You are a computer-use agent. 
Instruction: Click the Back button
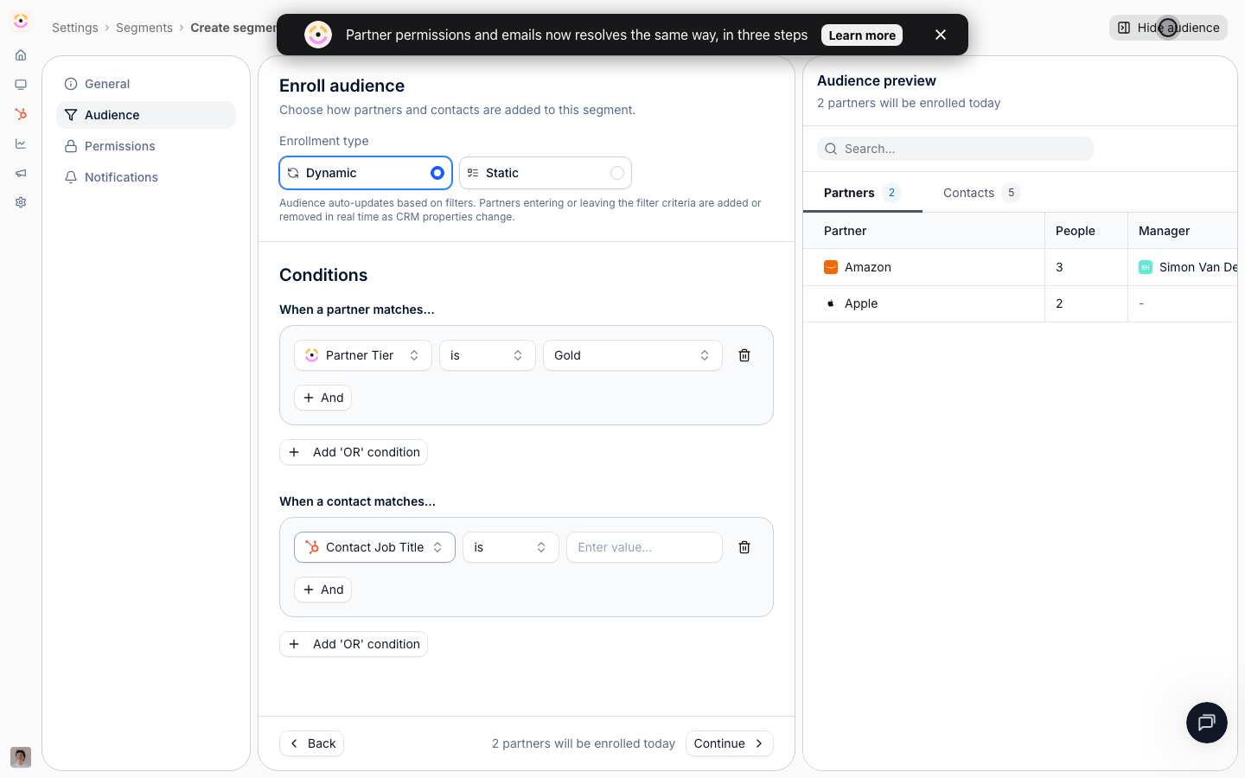point(312,743)
